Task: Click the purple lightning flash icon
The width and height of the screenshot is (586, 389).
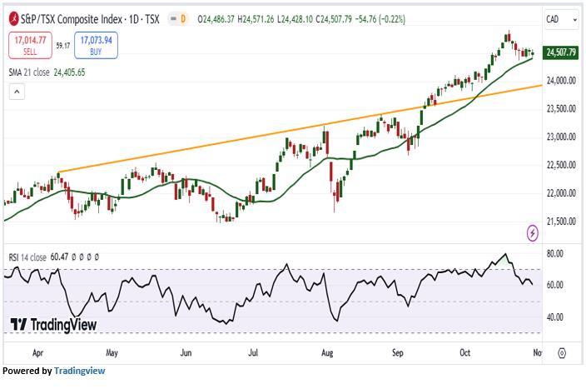Action: pyautogui.click(x=532, y=232)
